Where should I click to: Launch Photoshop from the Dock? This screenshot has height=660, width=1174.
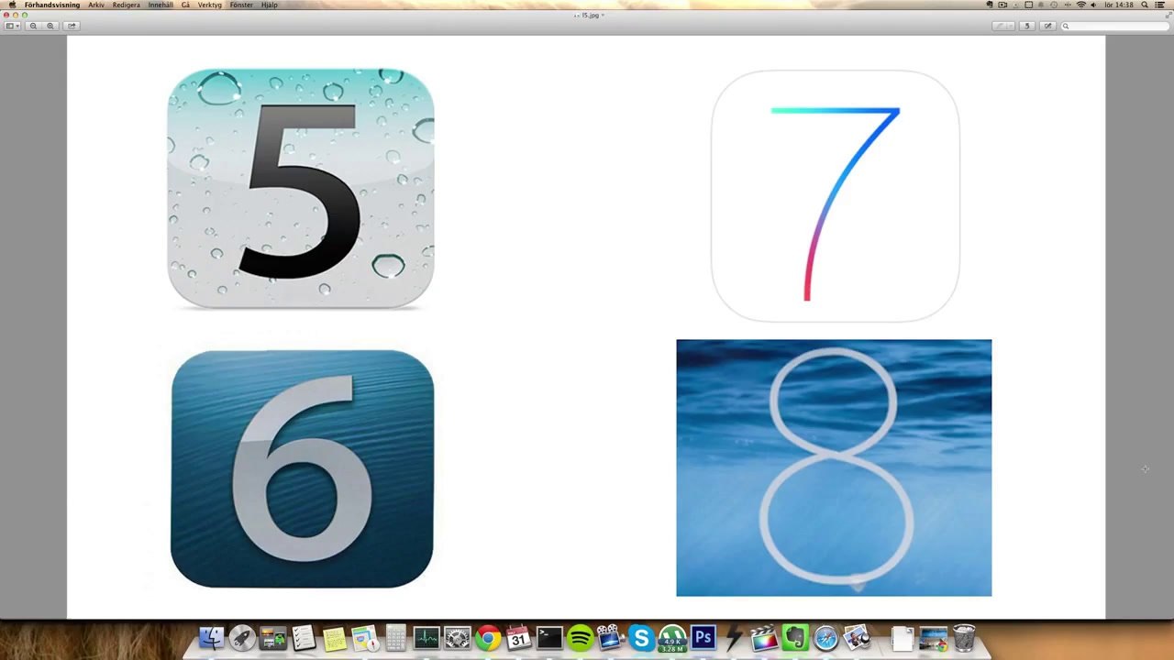point(703,638)
